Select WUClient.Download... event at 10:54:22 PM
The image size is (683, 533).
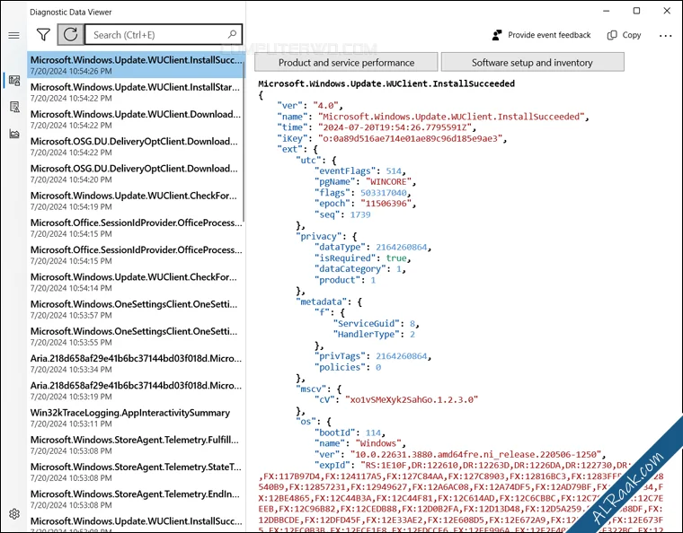(135, 119)
